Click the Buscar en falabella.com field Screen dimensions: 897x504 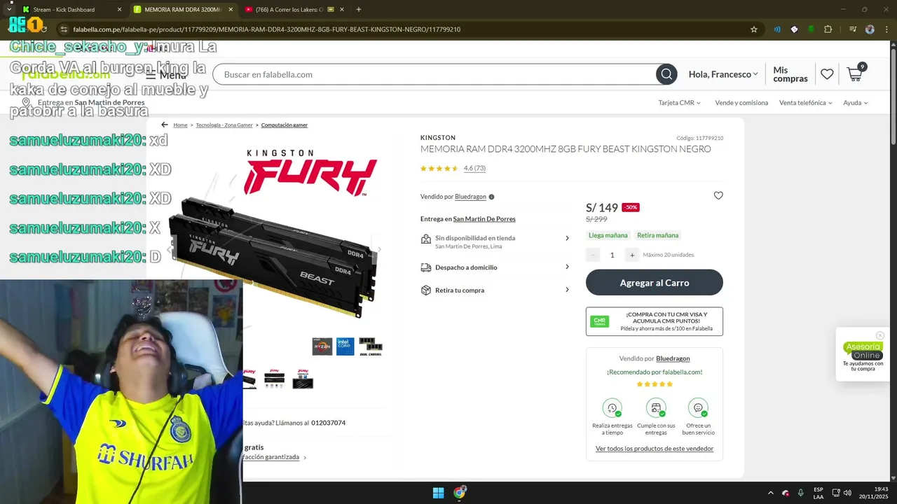tap(434, 74)
